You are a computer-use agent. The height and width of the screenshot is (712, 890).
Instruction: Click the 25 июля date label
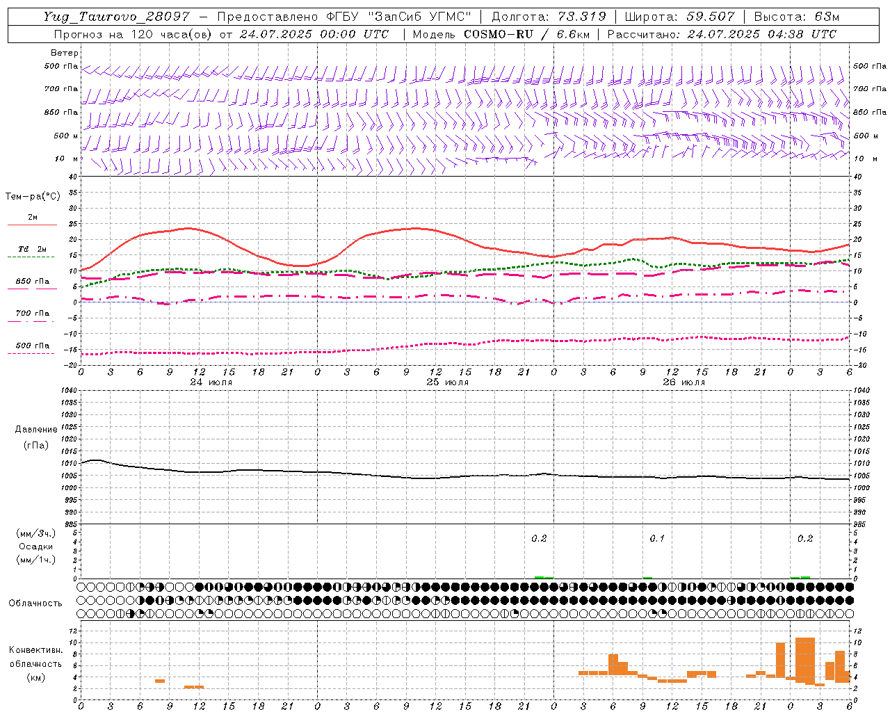click(448, 382)
